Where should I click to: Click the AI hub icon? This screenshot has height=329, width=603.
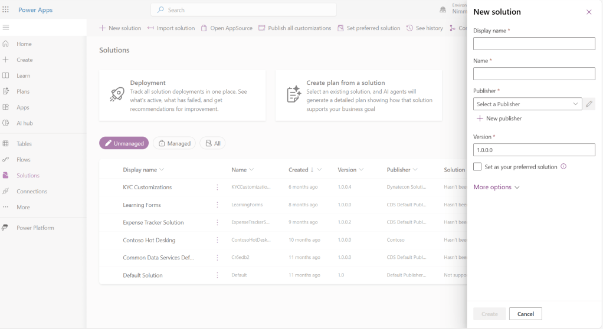tap(6, 123)
